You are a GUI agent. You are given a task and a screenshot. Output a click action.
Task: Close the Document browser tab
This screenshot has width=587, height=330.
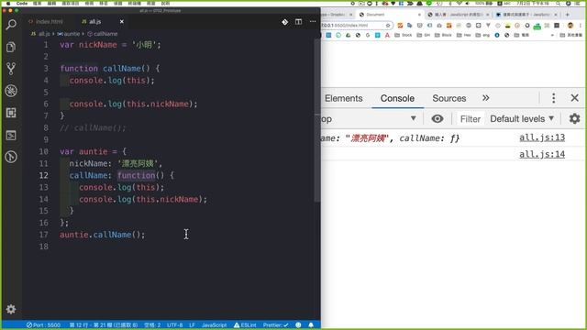pos(419,15)
